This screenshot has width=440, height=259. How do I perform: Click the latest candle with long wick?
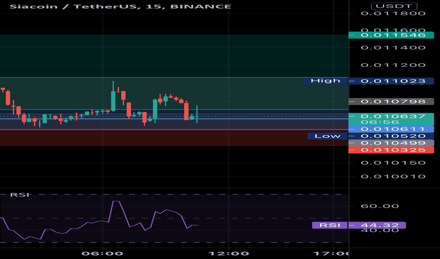(x=197, y=114)
